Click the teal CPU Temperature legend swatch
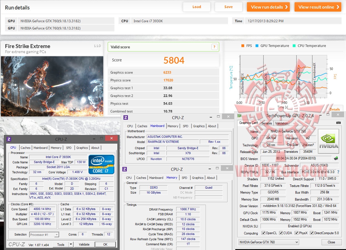The image size is (346, 250). coord(294,46)
